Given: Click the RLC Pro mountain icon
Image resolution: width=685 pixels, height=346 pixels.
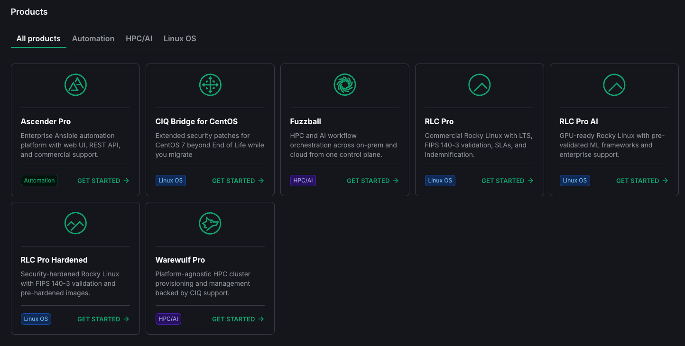Looking at the screenshot, I should (479, 85).
